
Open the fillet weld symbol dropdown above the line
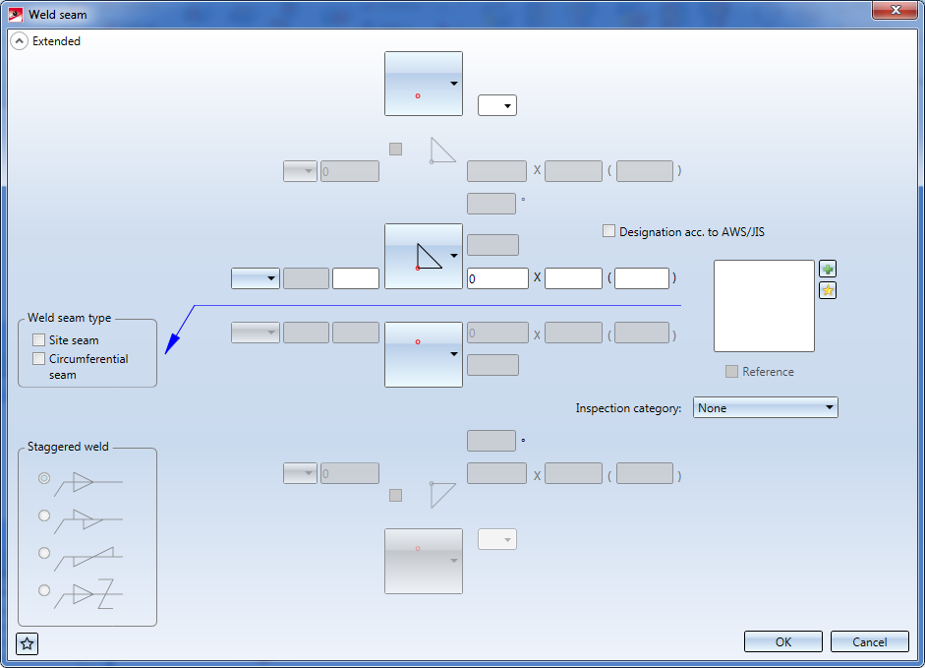[x=424, y=256]
